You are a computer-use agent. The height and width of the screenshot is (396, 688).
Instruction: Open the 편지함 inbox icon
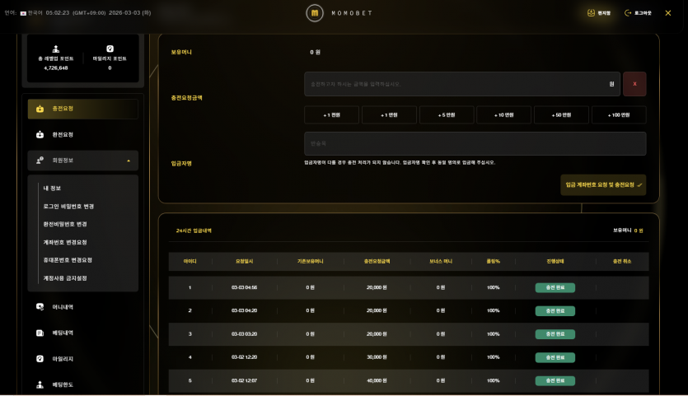tap(591, 13)
